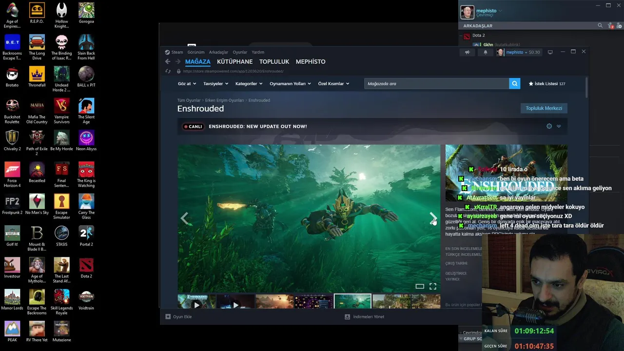Select the Thronefall desktop icon
This screenshot has height=351, width=624.
click(37, 77)
